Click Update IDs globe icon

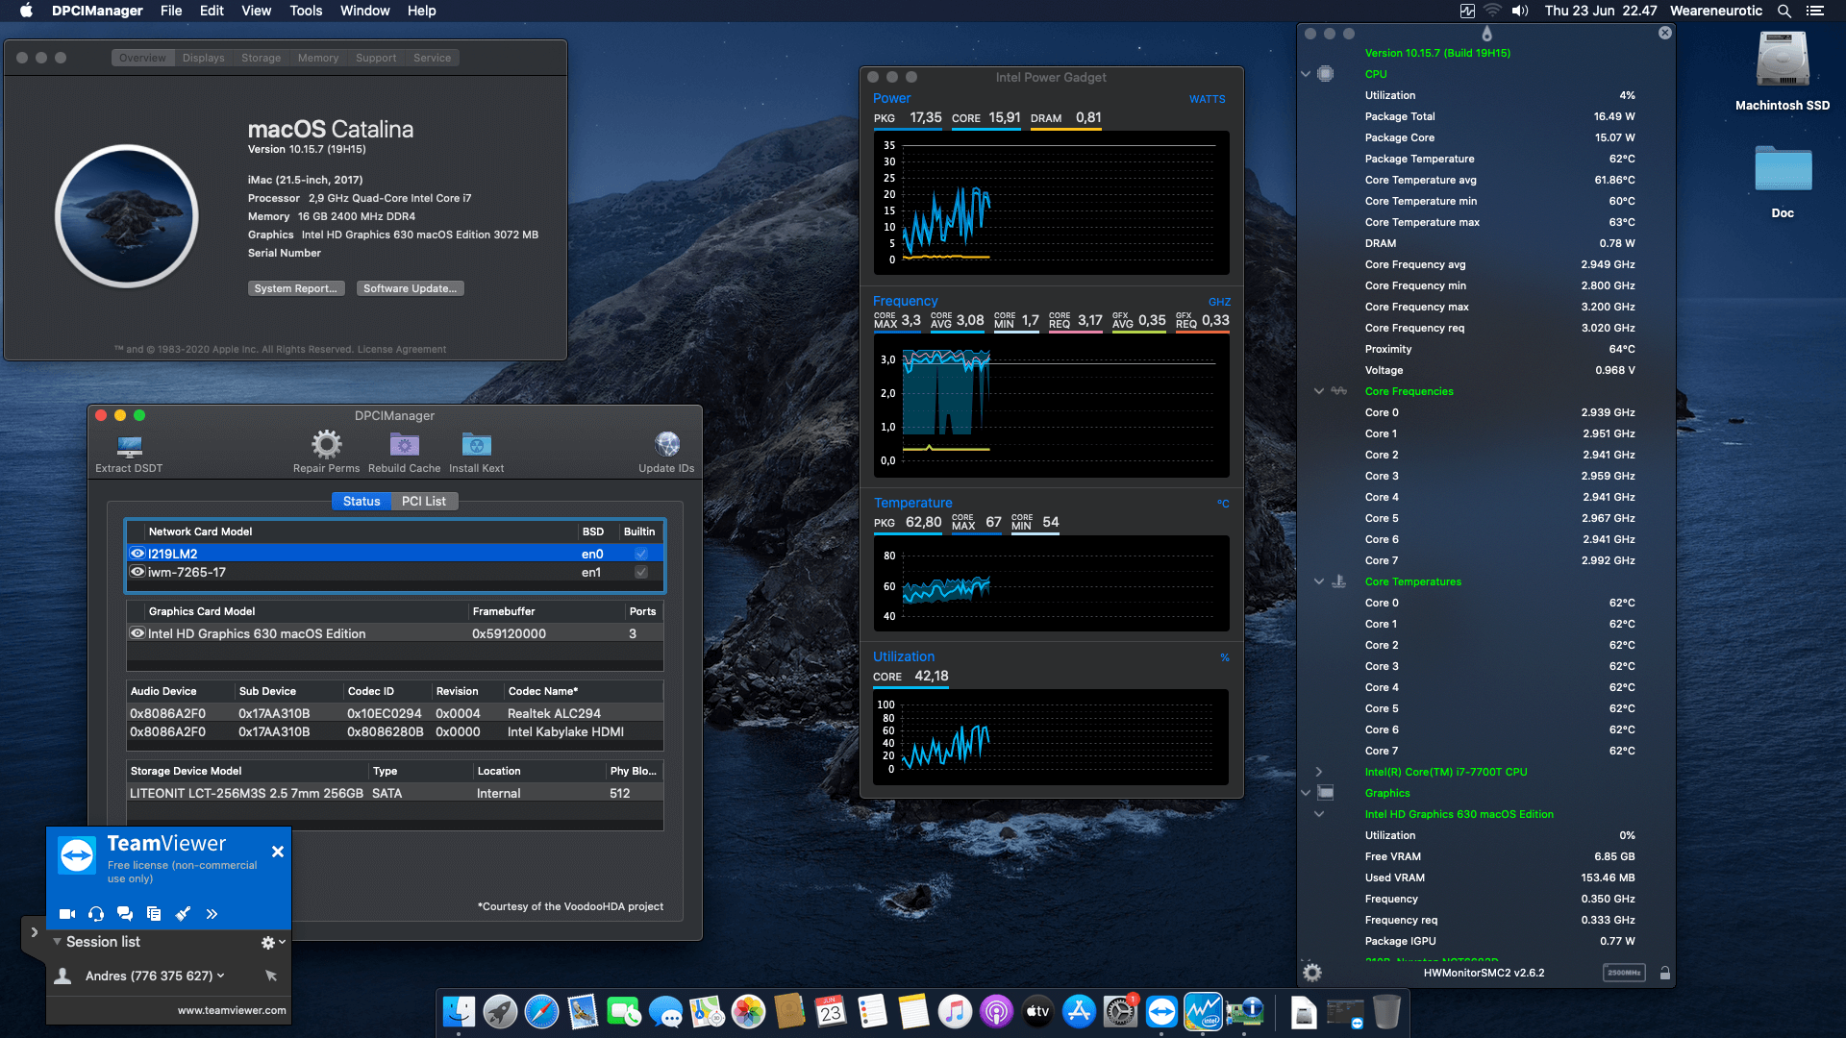[667, 444]
